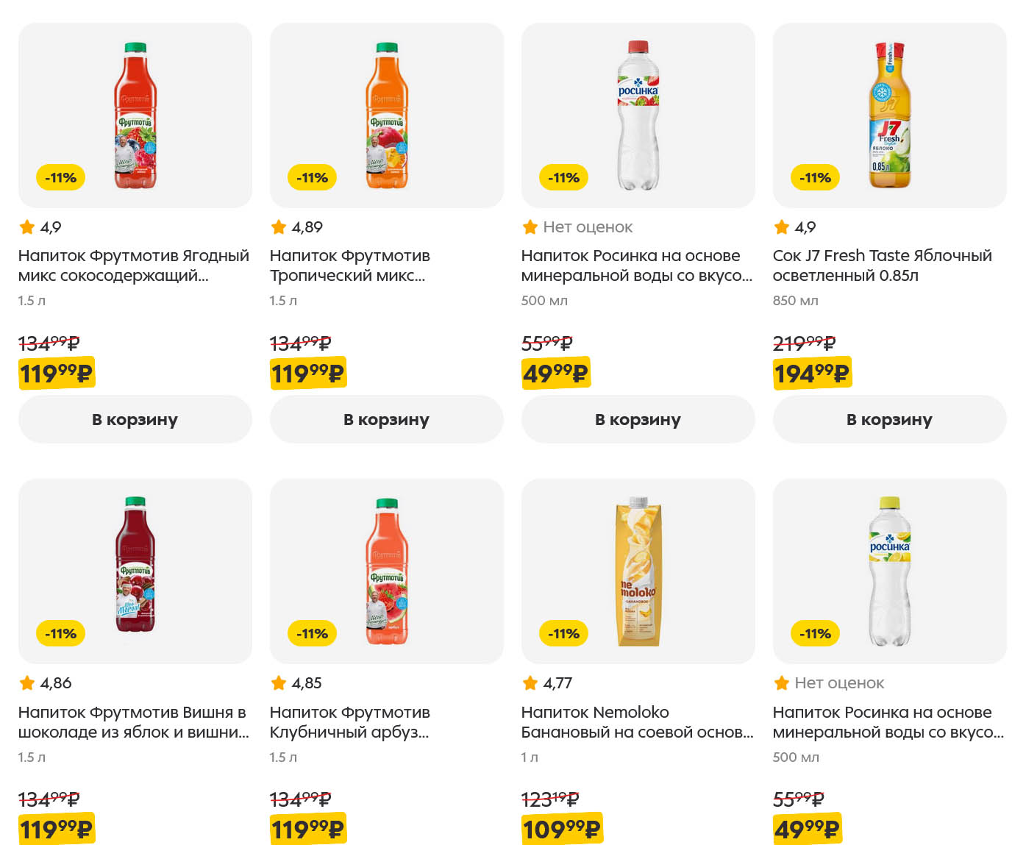Open Nemoloko Банановый carton image
The width and height of the screenshot is (1026, 845).
pos(638,571)
